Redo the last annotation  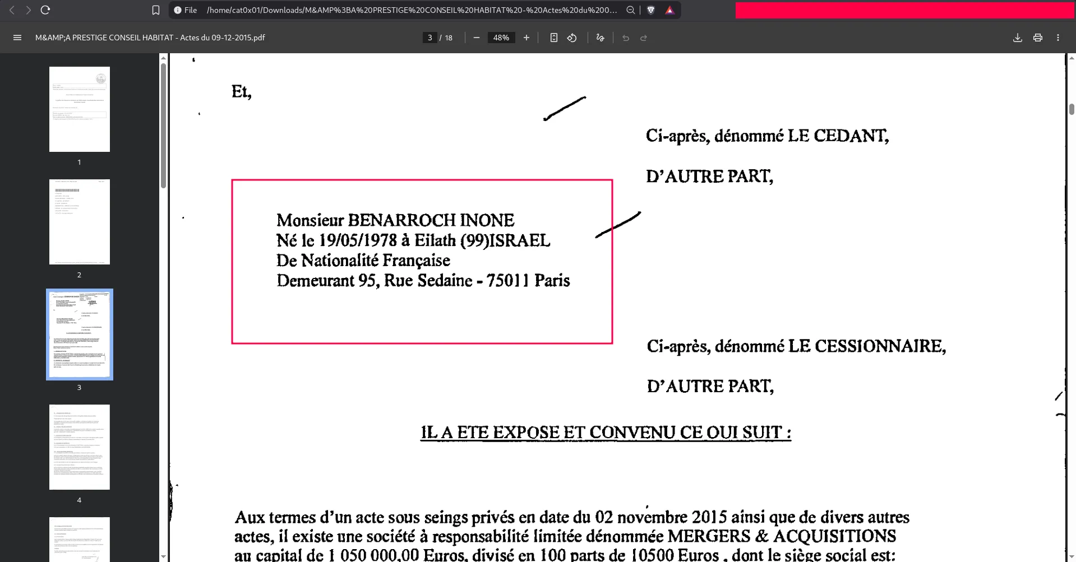coord(643,38)
